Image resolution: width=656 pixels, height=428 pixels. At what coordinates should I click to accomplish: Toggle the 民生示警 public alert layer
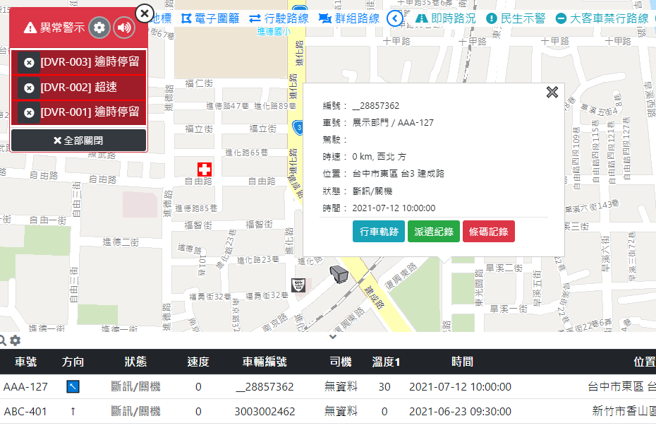click(516, 18)
